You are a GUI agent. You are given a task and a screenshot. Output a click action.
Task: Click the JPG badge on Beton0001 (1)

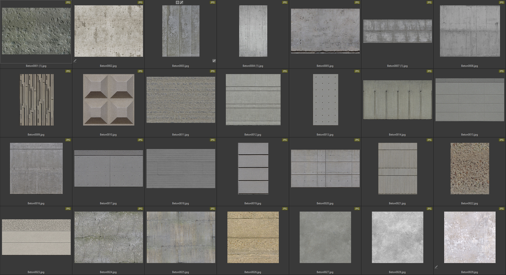[x=68, y=2]
